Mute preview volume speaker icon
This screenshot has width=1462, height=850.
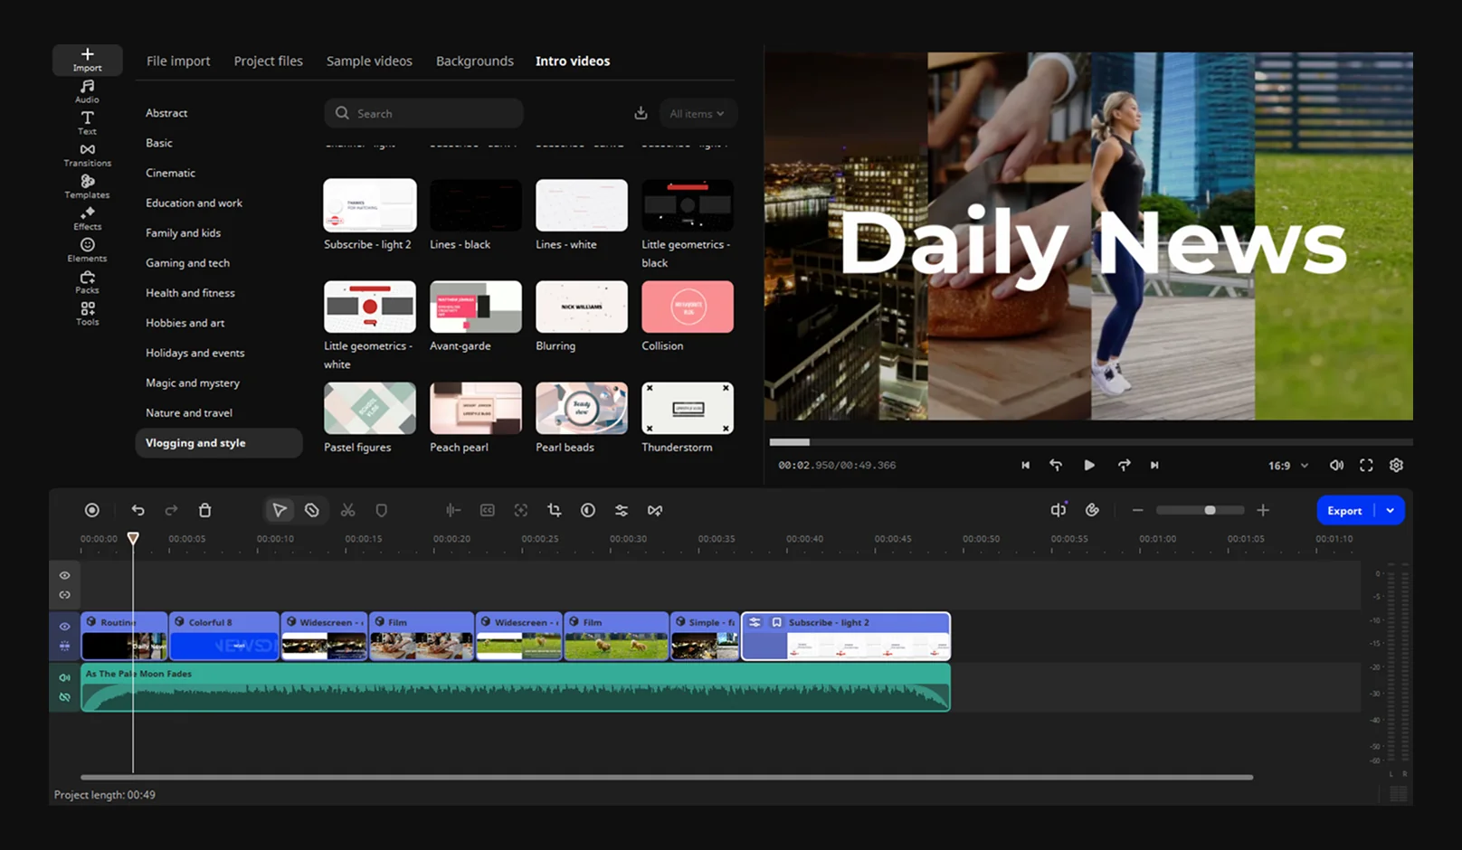(x=1336, y=465)
